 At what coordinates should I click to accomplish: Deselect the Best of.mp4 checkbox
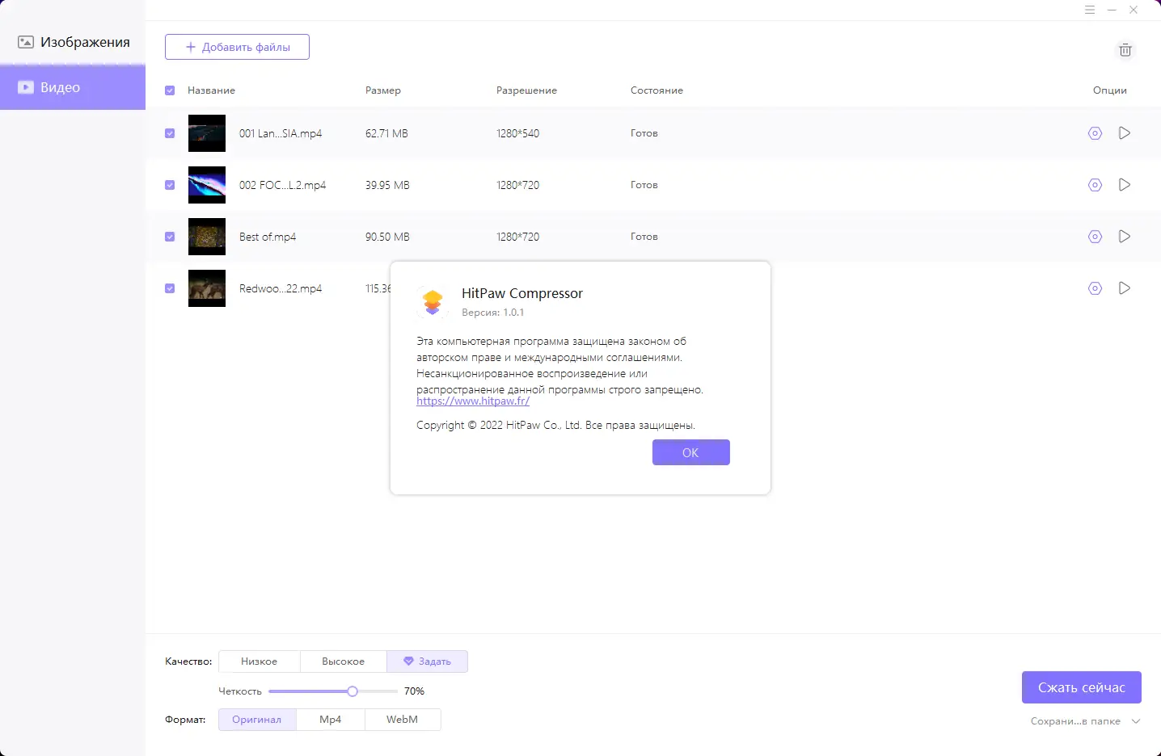pyautogui.click(x=170, y=237)
